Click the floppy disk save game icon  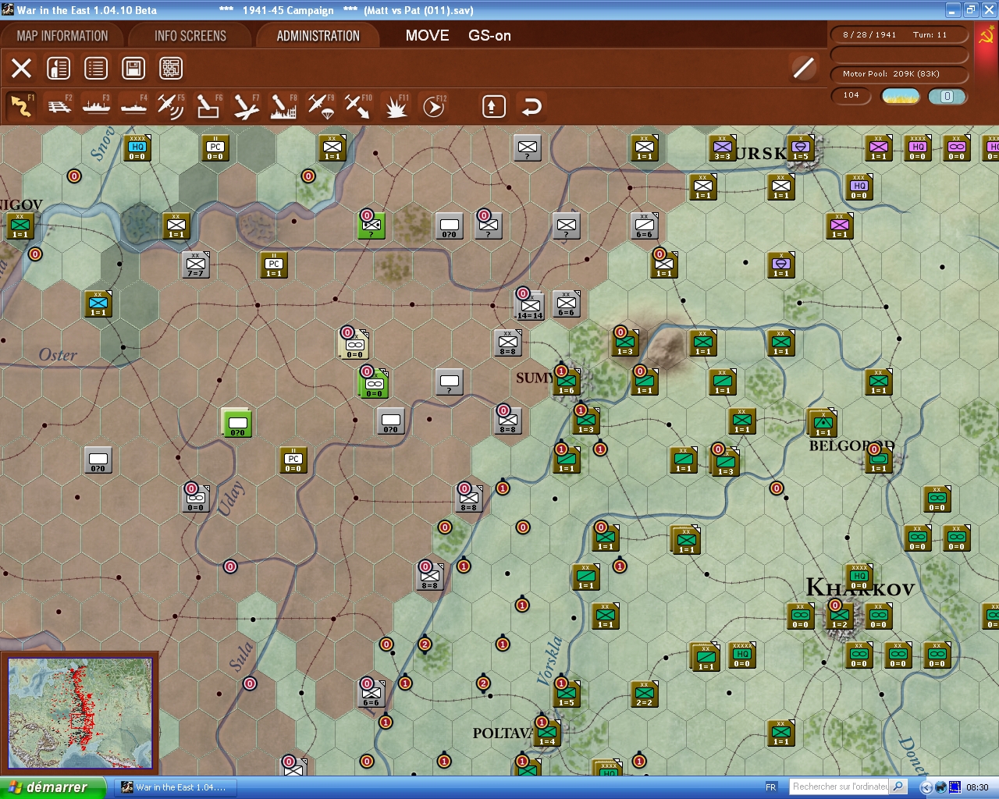(x=133, y=68)
